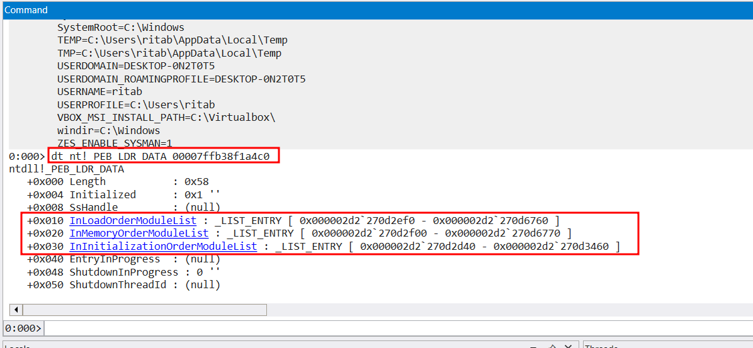Click the +0x040 EntryInProgress field line
The width and height of the screenshot is (753, 348).
click(x=123, y=259)
